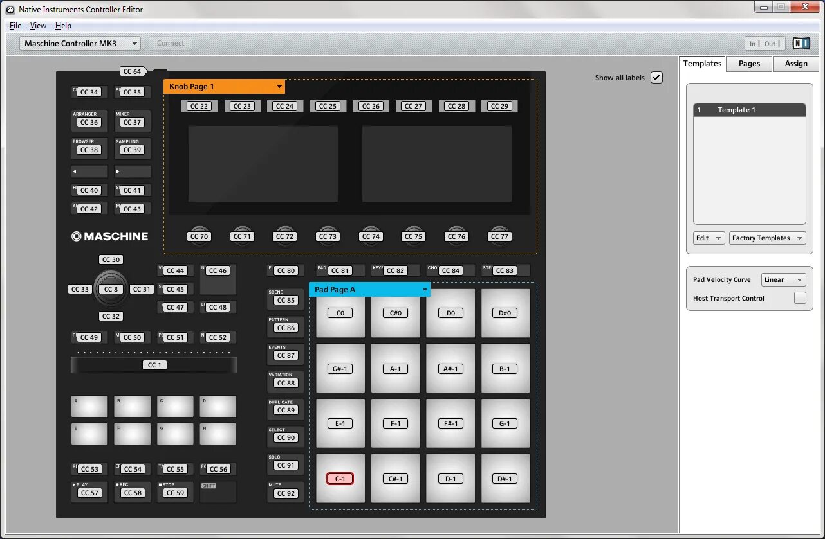
Task: Select the G#-1 pad
Action: pyautogui.click(x=340, y=368)
